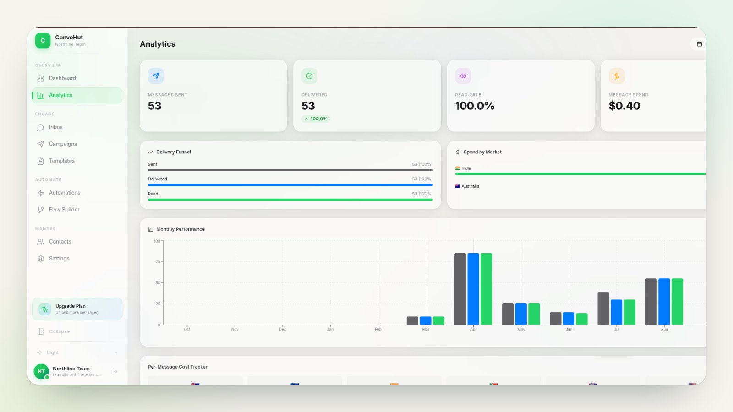The height and width of the screenshot is (412, 733).
Task: Open Settings in the sidebar
Action: [77, 259]
